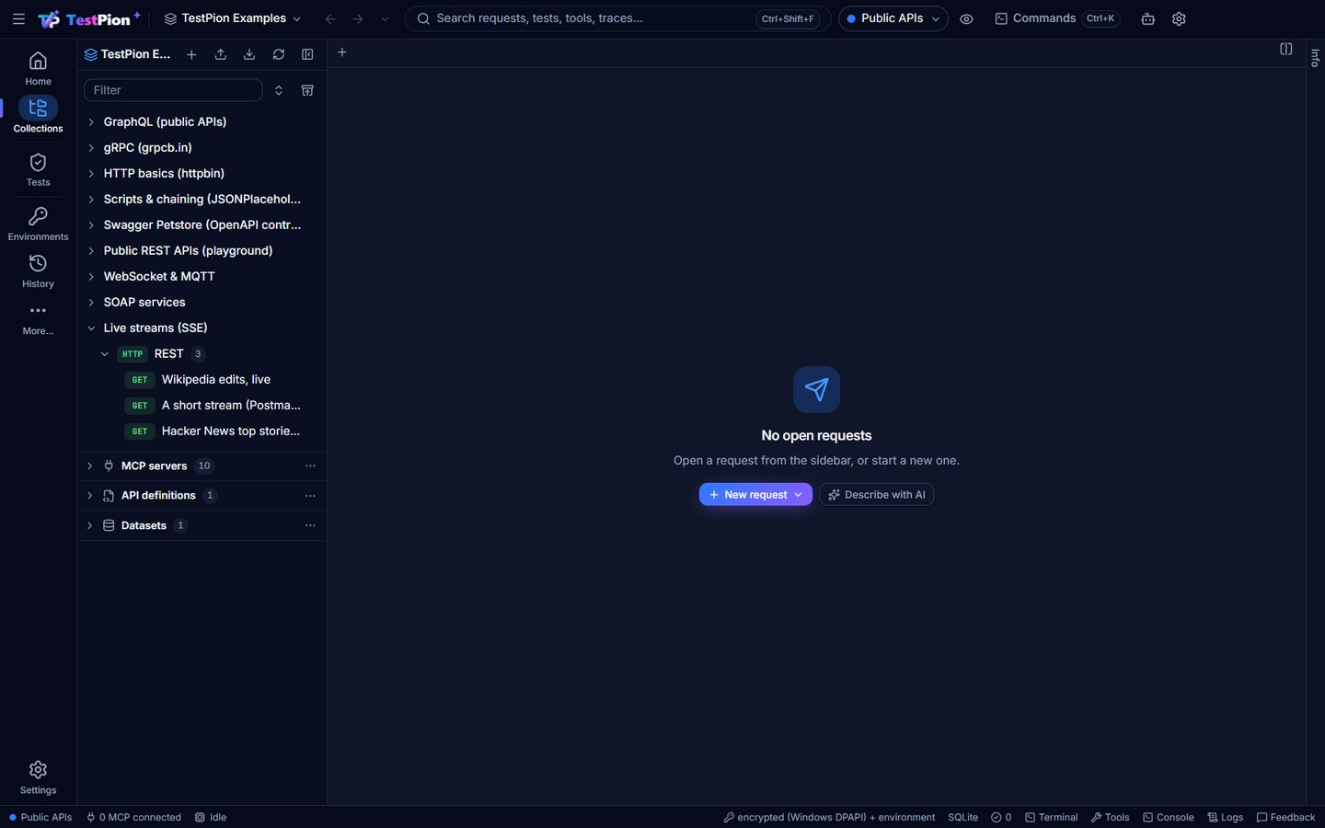Open the TestPion Examples workspace dropdown
Image resolution: width=1325 pixels, height=828 pixels.
coord(233,18)
